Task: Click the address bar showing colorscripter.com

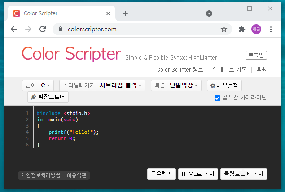Action: click(x=142, y=29)
